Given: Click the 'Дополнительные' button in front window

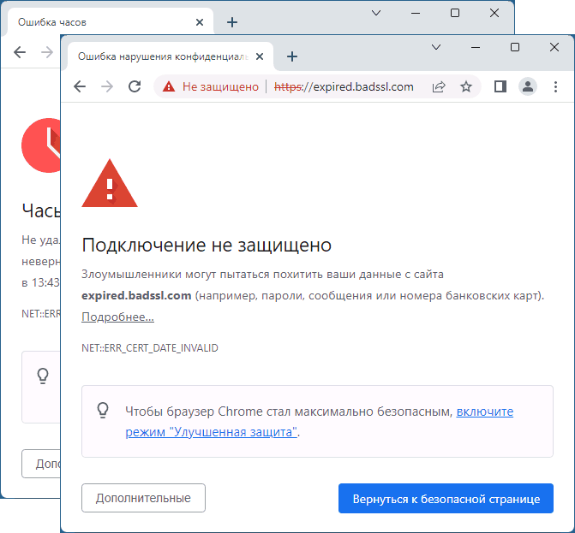Looking at the screenshot, I should click(143, 498).
